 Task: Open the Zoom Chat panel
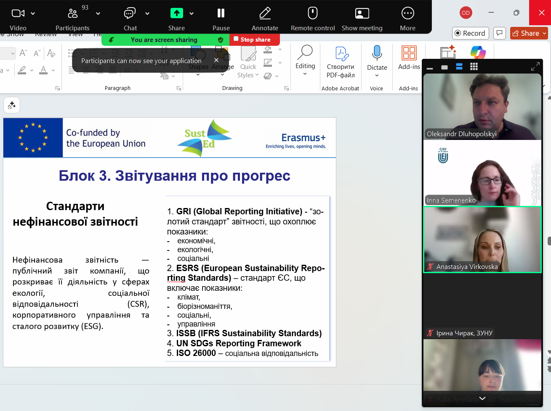pyautogui.click(x=130, y=14)
